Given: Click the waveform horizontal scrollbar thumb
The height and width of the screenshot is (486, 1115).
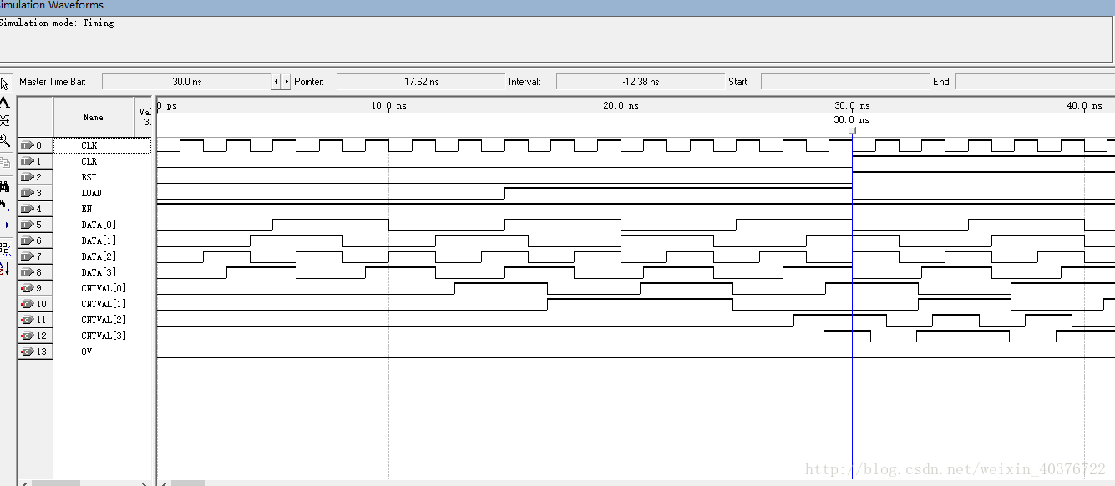Looking at the screenshot, I should point(189,483).
